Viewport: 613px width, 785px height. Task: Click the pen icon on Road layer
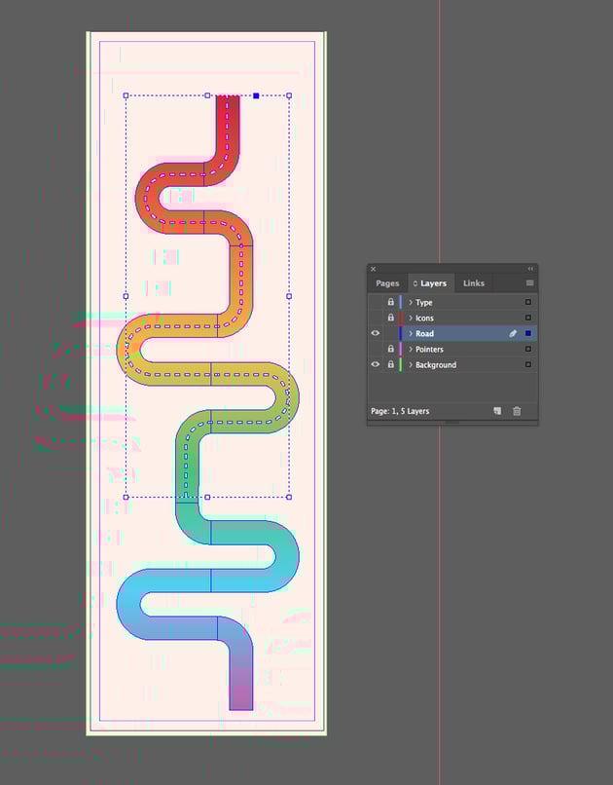click(x=513, y=333)
